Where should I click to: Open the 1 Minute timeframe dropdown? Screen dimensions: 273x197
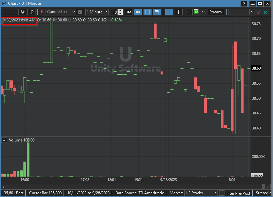click(97, 12)
